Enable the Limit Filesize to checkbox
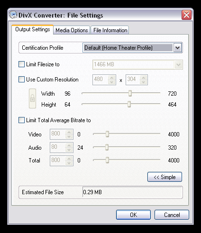 point(21,64)
